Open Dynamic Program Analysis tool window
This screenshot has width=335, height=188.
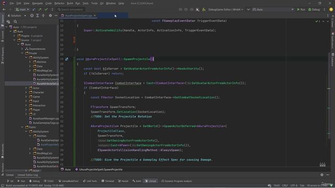pyautogui.click(x=176, y=181)
